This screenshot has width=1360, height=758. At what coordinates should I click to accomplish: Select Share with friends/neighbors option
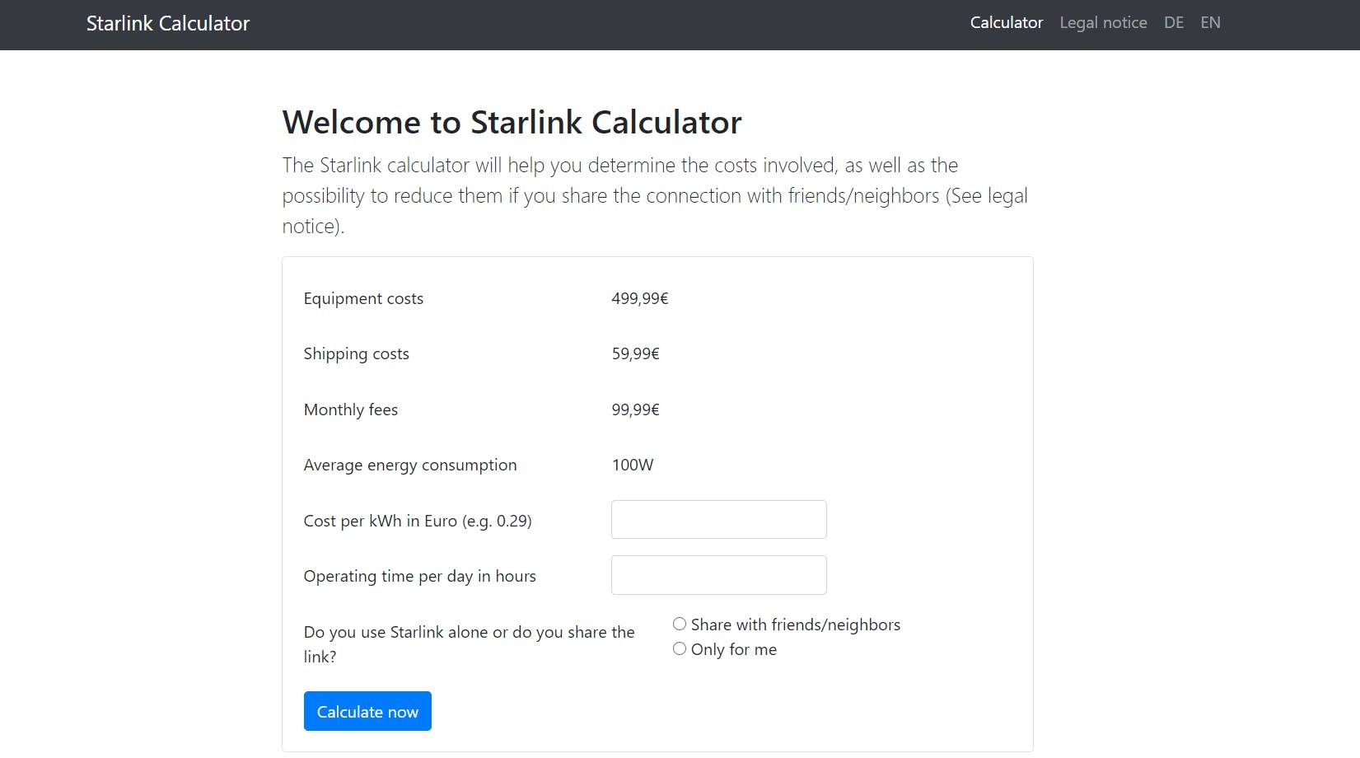[680, 624]
